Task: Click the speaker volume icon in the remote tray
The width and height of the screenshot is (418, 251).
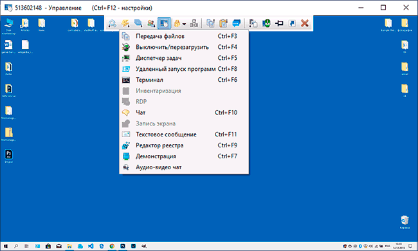Action: 371,246
